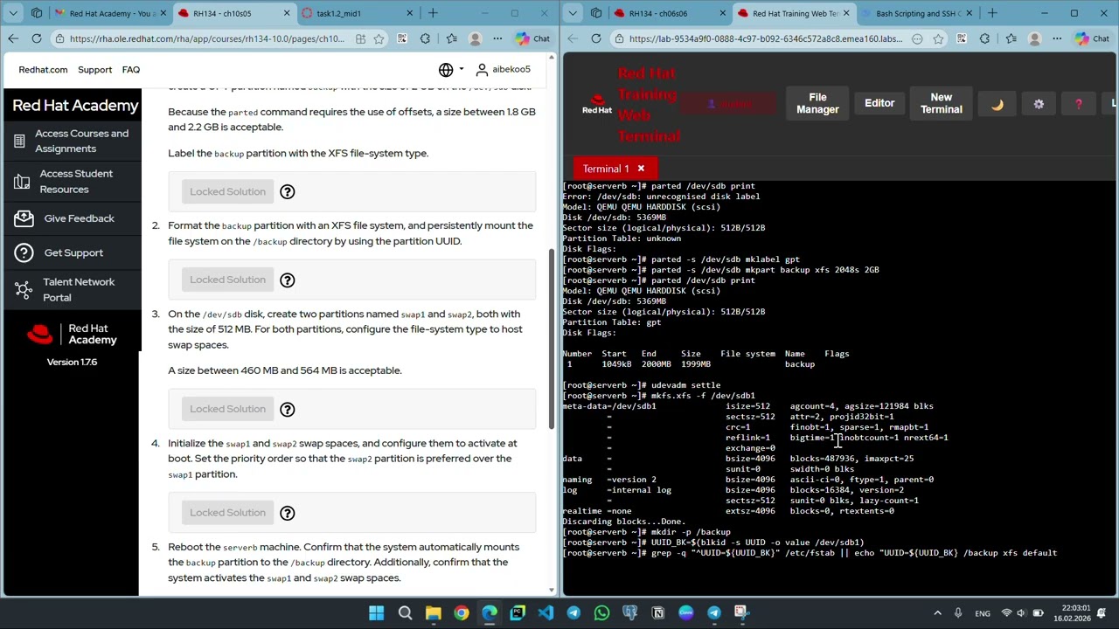
Task: Switch to the RH134 - ch10s05 tab
Action: click(x=234, y=13)
